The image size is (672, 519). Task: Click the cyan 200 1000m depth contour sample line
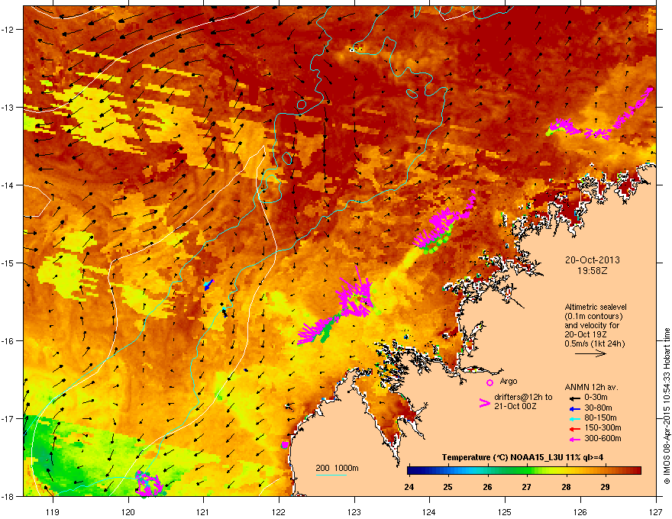pyautogui.click(x=331, y=475)
